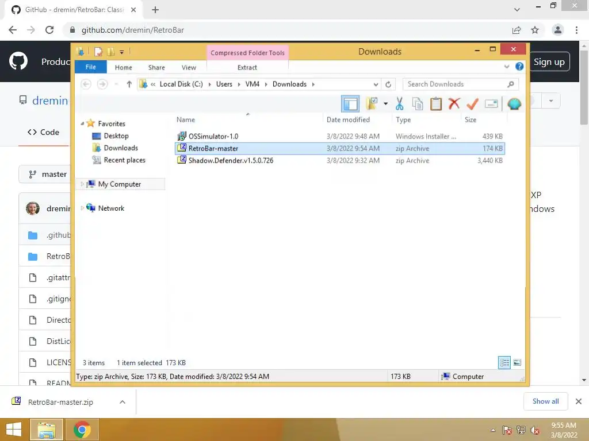Select Recent places under Favorites
Viewport: 589px width, 441px height.
point(124,160)
